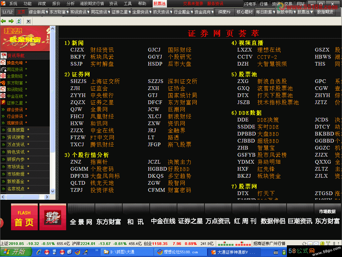Viewport: 342px width, 257px height.
Task: Open the 玖天资讯 dropdown
Action: (x=163, y=12)
